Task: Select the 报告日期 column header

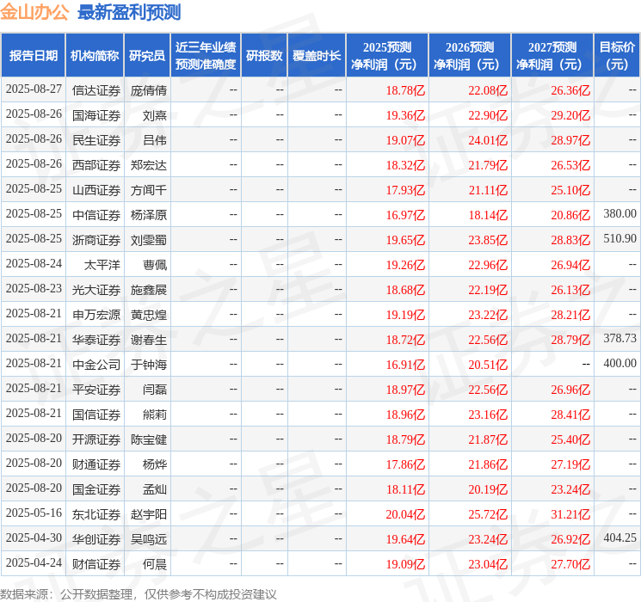Action: point(33,56)
